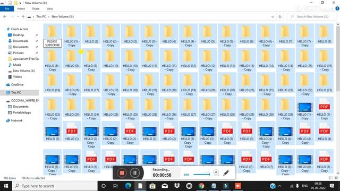Open Microsoft Edge from the taskbar
Screen dimensions: 340x191
tap(128, 186)
